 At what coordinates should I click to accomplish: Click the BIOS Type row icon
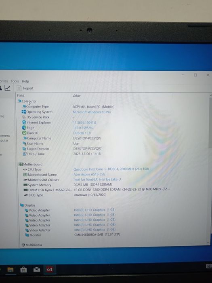click(26, 195)
